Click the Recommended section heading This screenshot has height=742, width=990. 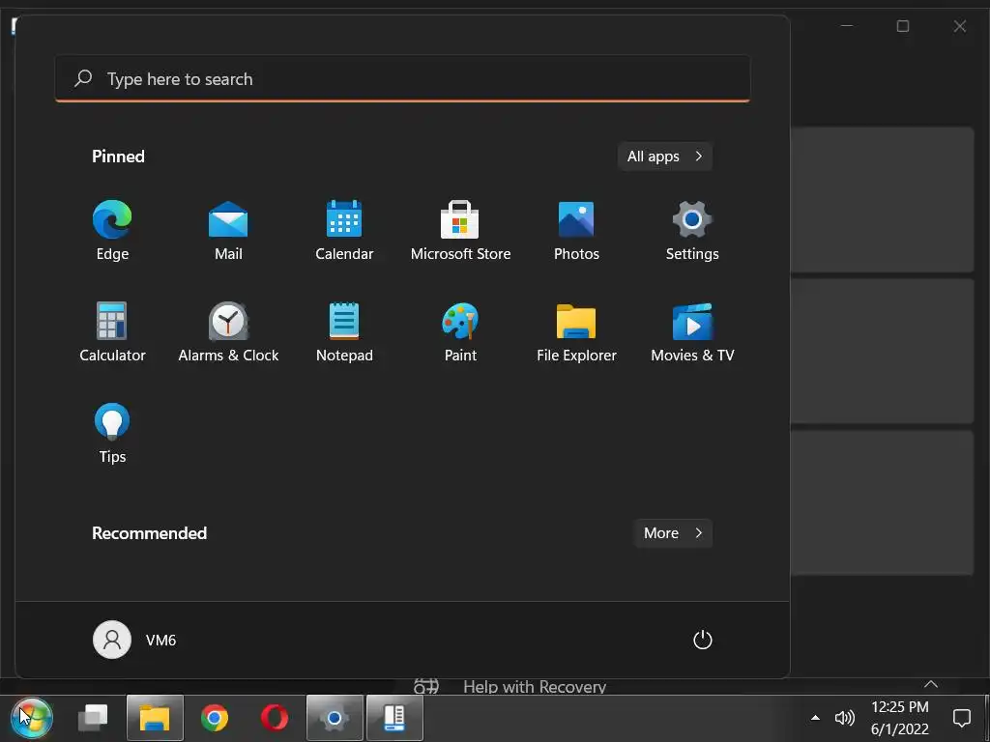coord(149,533)
